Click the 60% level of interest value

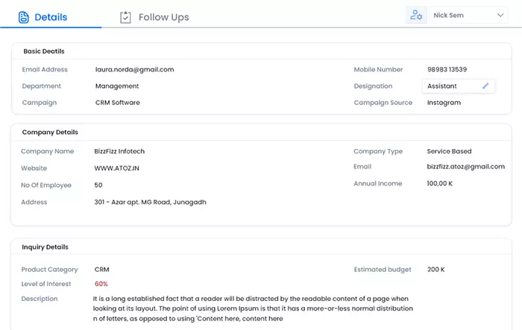coord(101,284)
